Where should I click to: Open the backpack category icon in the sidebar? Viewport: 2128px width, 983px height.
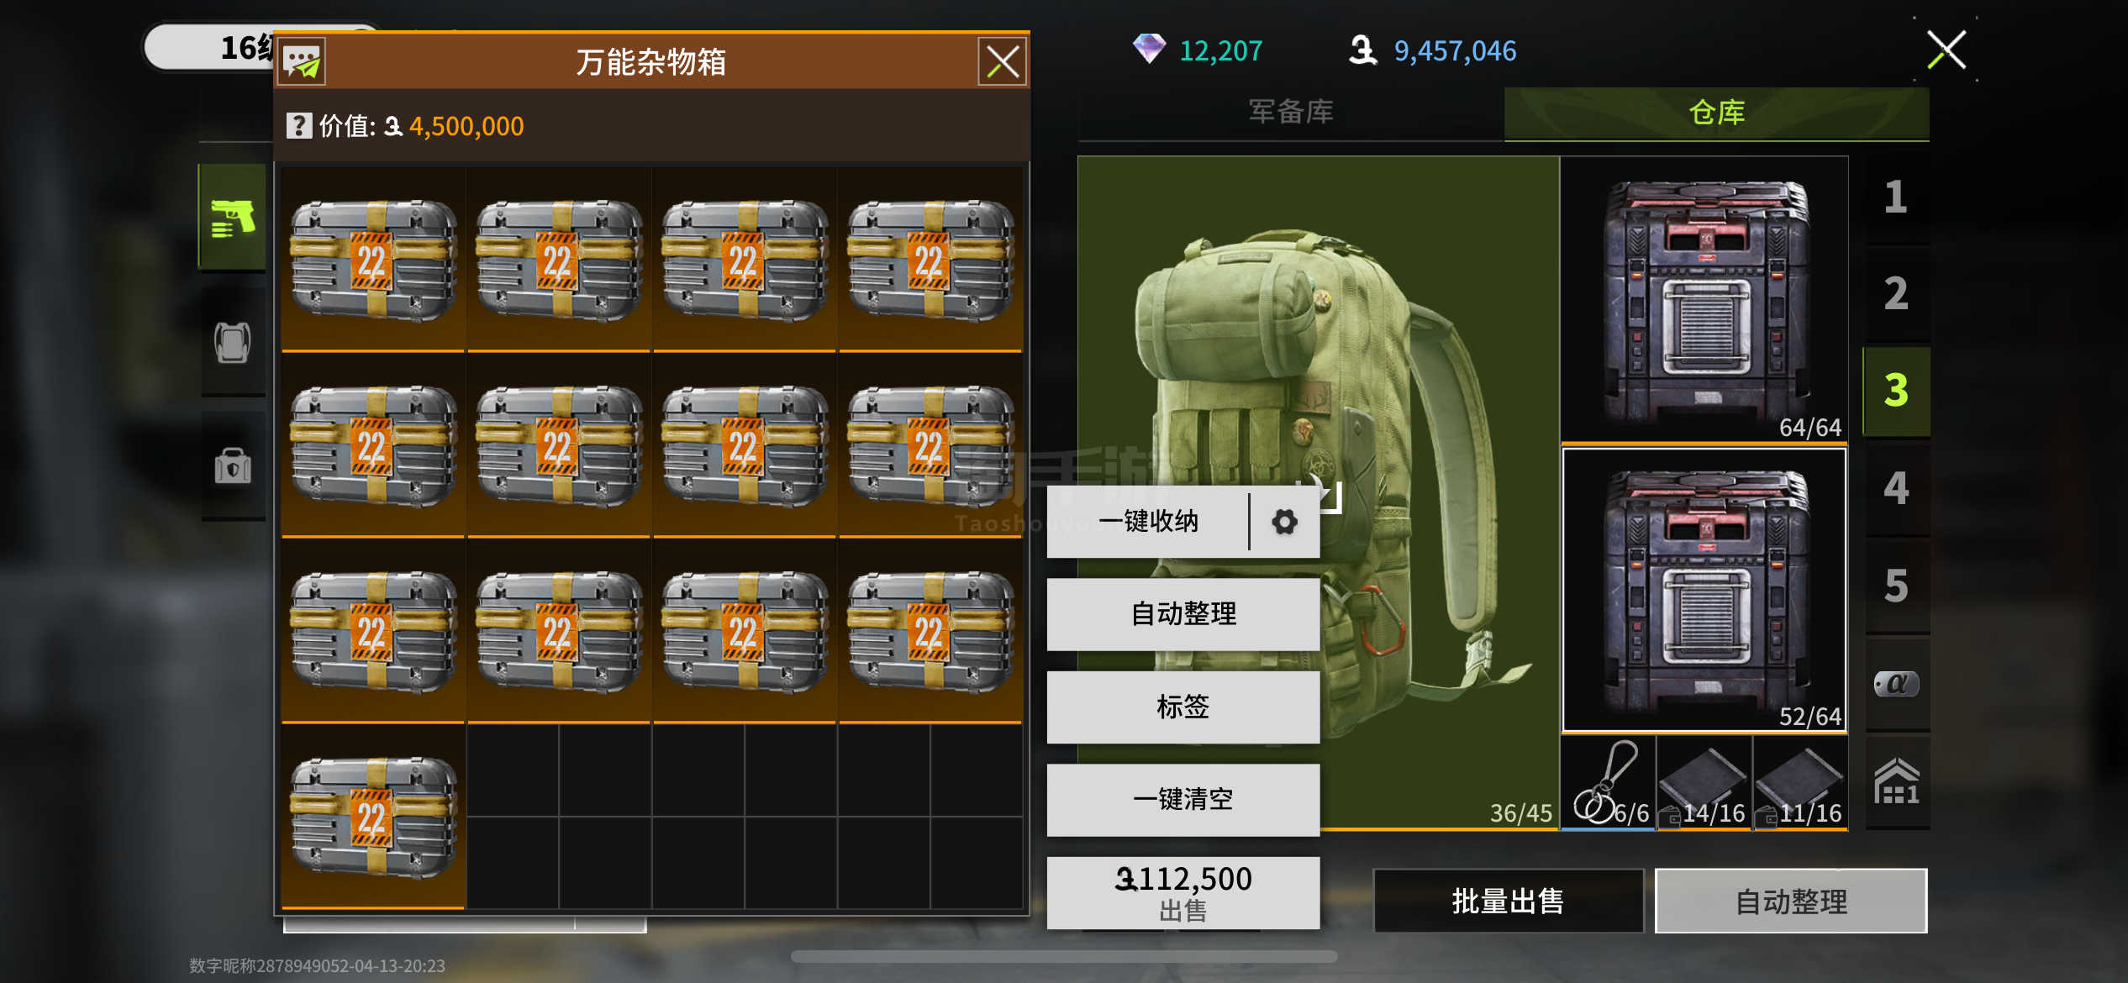233,465
